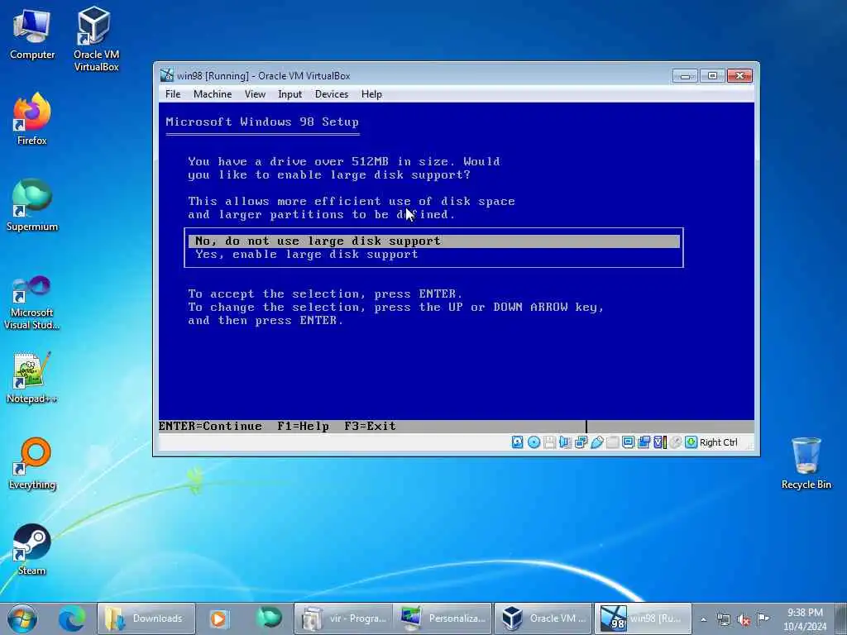The image size is (847, 635).
Task: Click the F3=Exit status text
Action: pos(370,426)
